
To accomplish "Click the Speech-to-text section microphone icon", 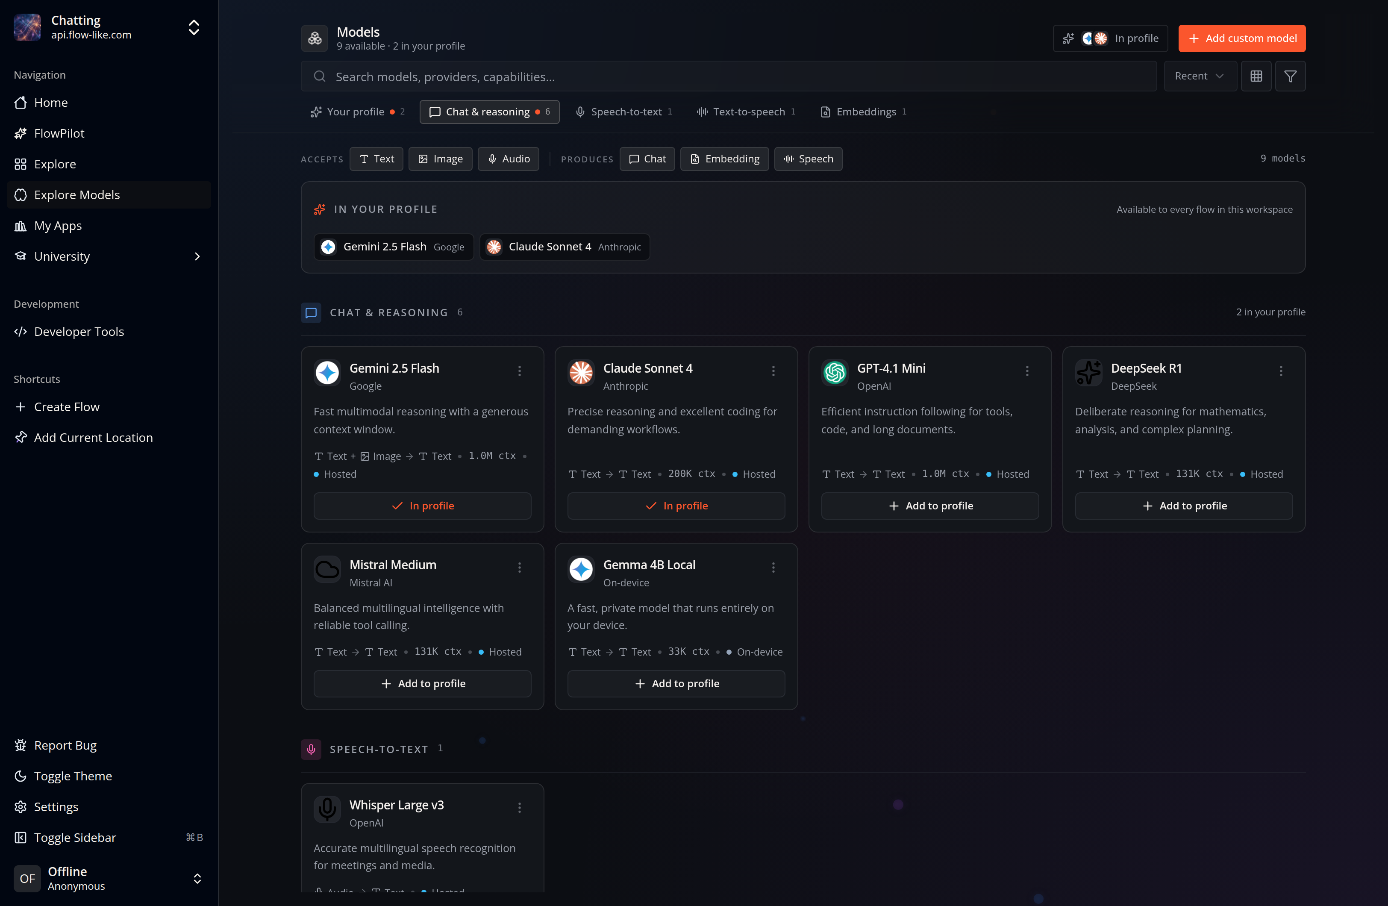I will coord(311,749).
